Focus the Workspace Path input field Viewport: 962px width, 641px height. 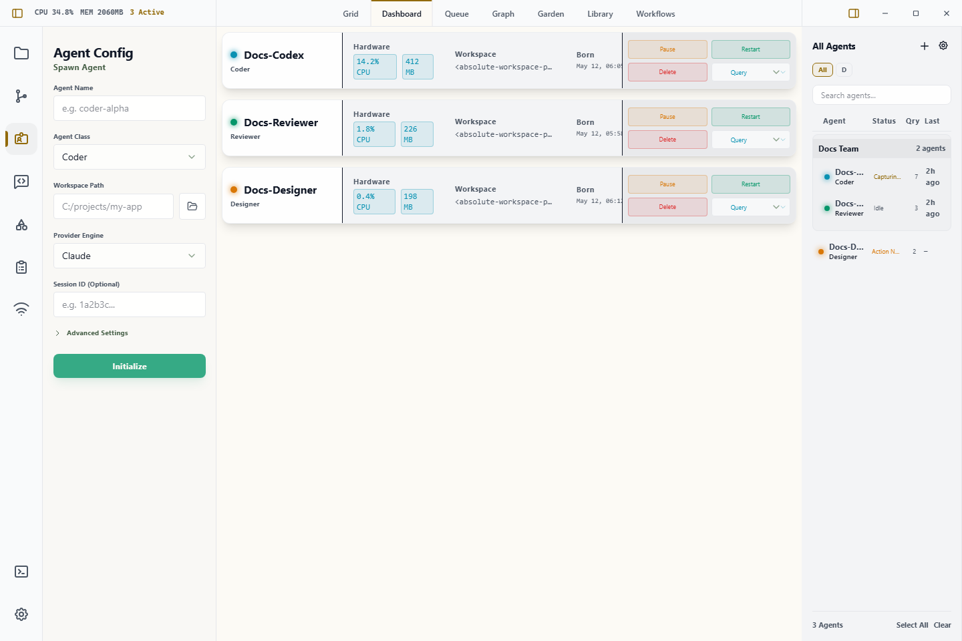[114, 206]
